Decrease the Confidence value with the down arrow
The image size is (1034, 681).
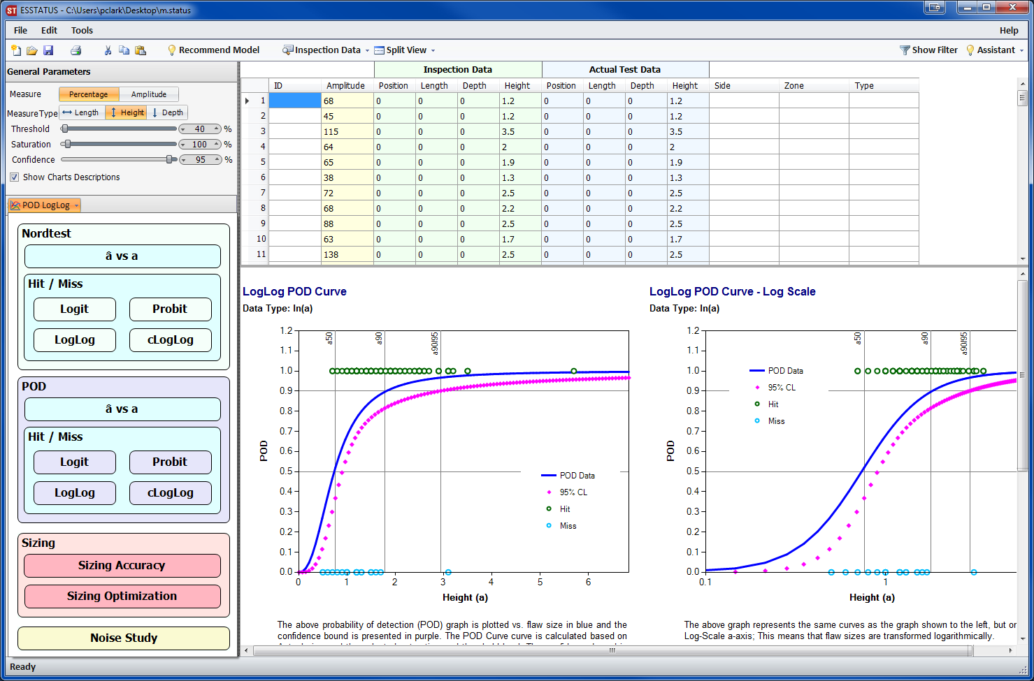182,161
